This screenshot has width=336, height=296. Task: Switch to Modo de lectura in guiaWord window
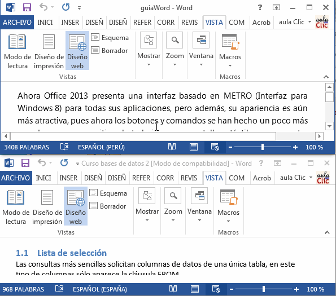click(x=18, y=51)
